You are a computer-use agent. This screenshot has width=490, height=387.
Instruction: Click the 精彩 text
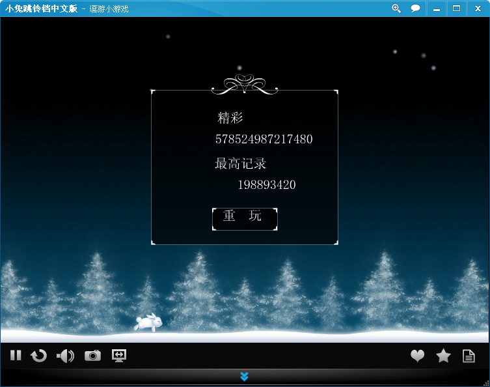[230, 118]
